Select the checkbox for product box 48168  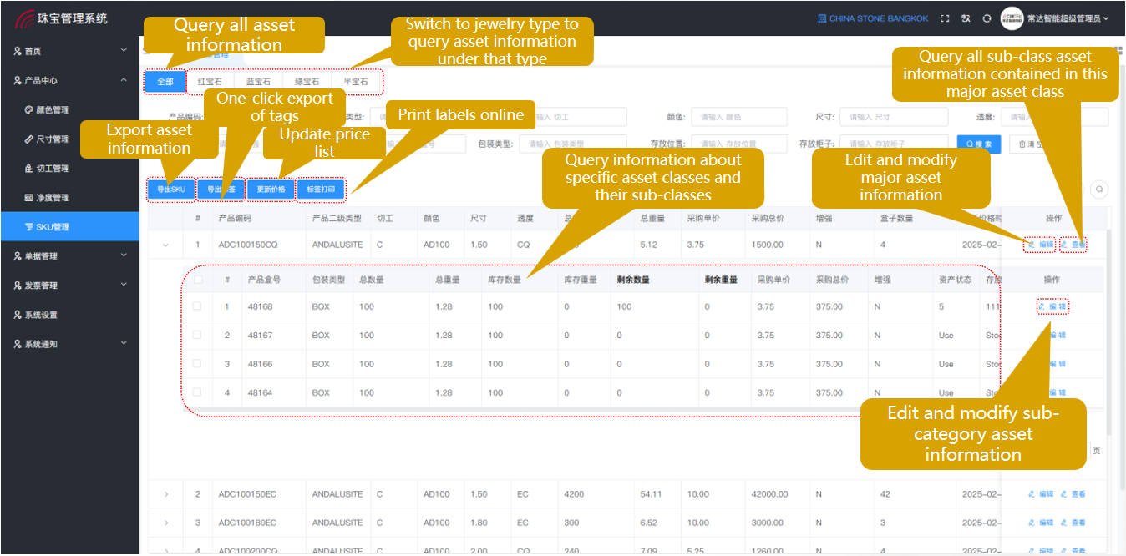[x=196, y=306]
